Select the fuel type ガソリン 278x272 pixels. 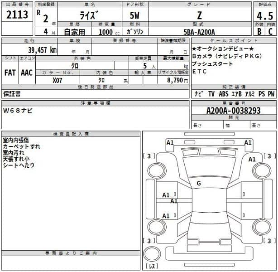[135, 32]
